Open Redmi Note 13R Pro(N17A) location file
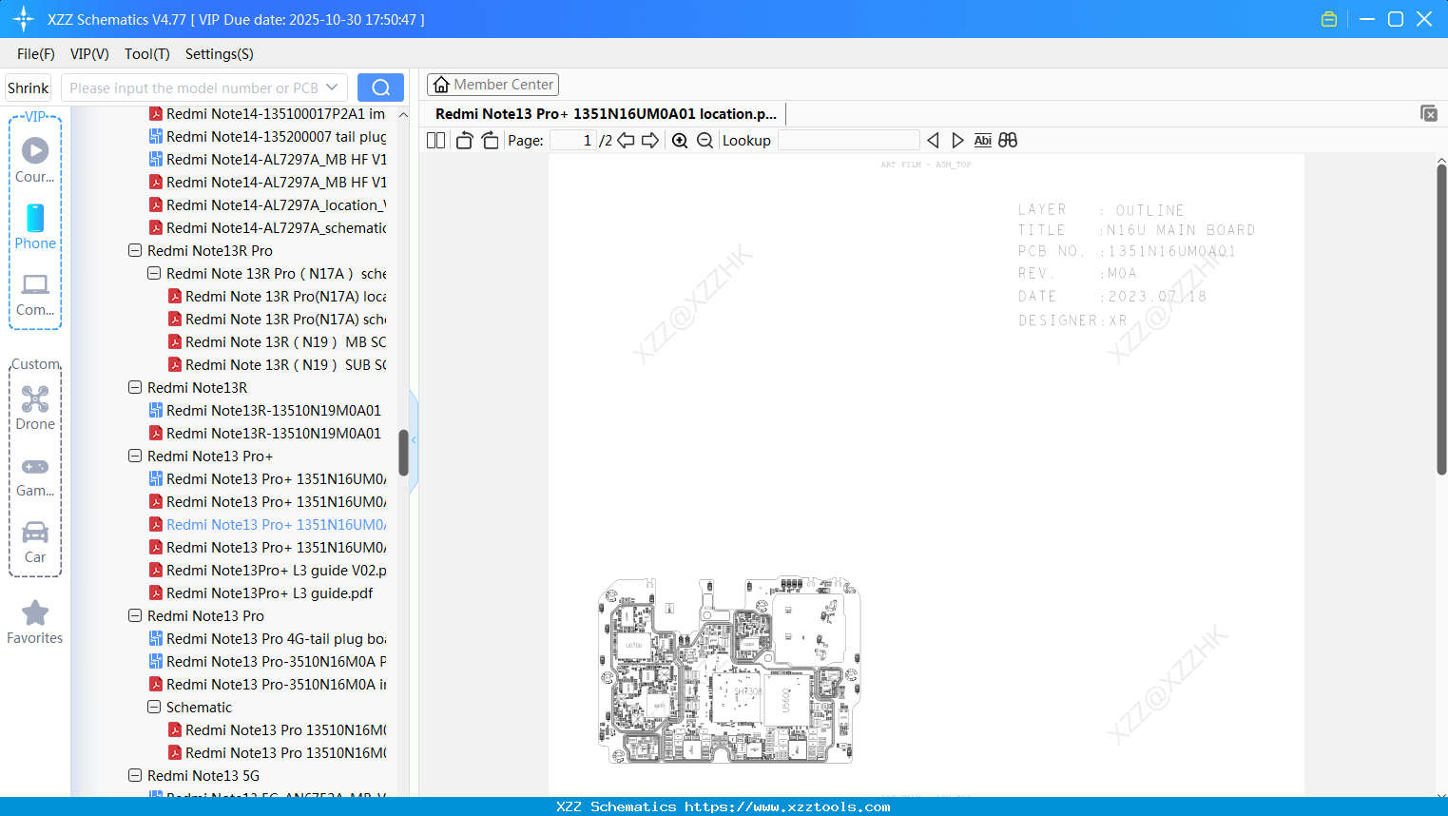1448x816 pixels. click(285, 297)
